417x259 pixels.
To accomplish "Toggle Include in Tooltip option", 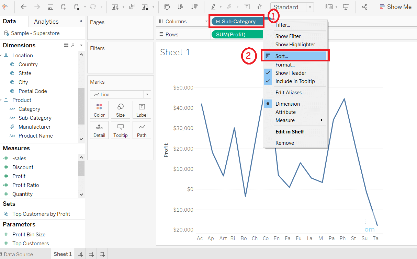I will (x=295, y=81).
